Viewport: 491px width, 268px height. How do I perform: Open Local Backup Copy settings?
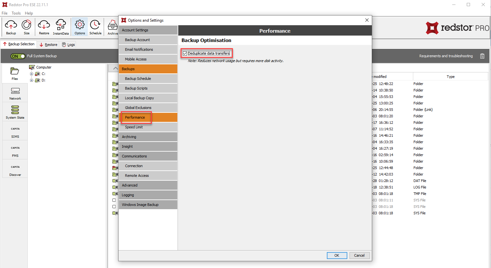click(x=148, y=98)
